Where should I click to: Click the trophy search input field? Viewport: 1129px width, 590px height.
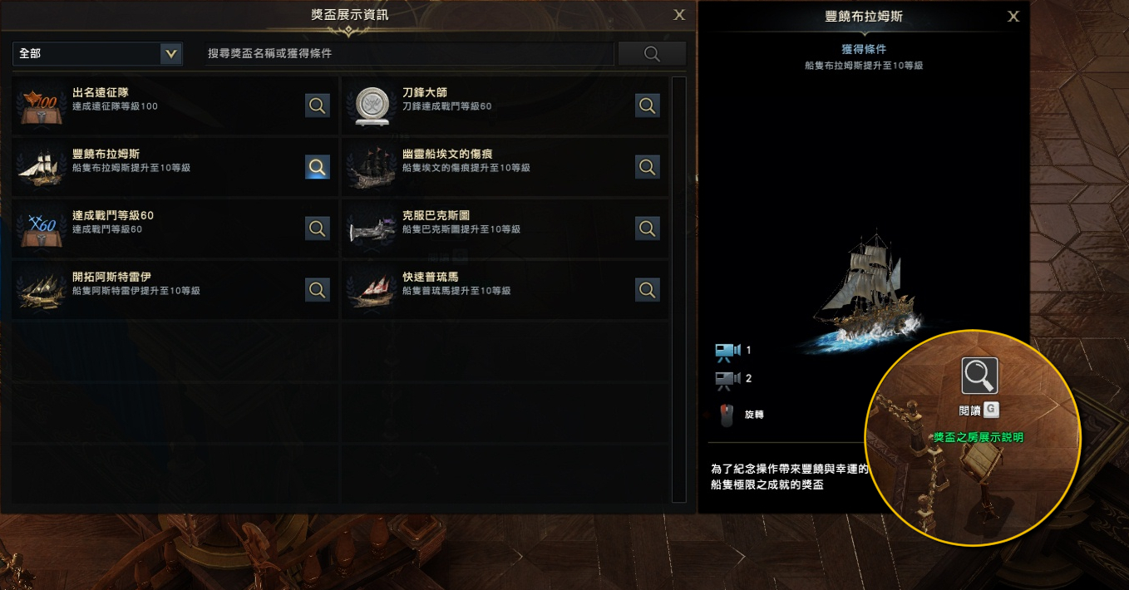pyautogui.click(x=409, y=53)
